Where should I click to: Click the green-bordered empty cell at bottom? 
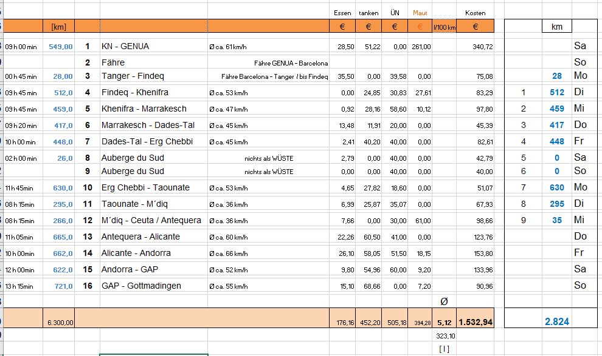point(154,354)
